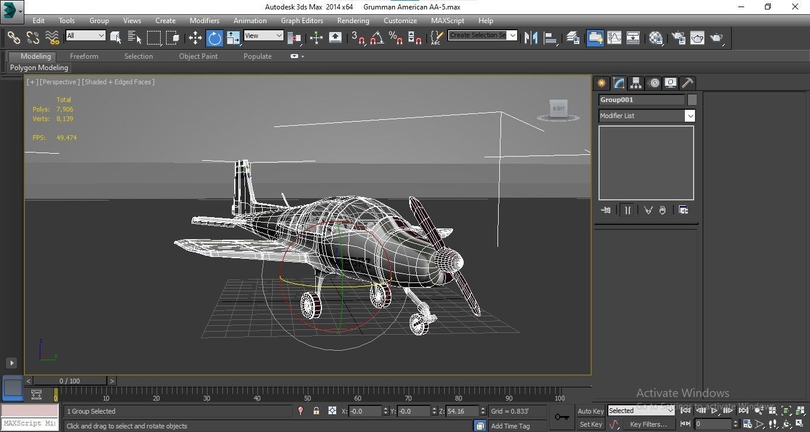Click the time slider 0 / 100 handle
The image size is (810, 432).
coord(69,381)
